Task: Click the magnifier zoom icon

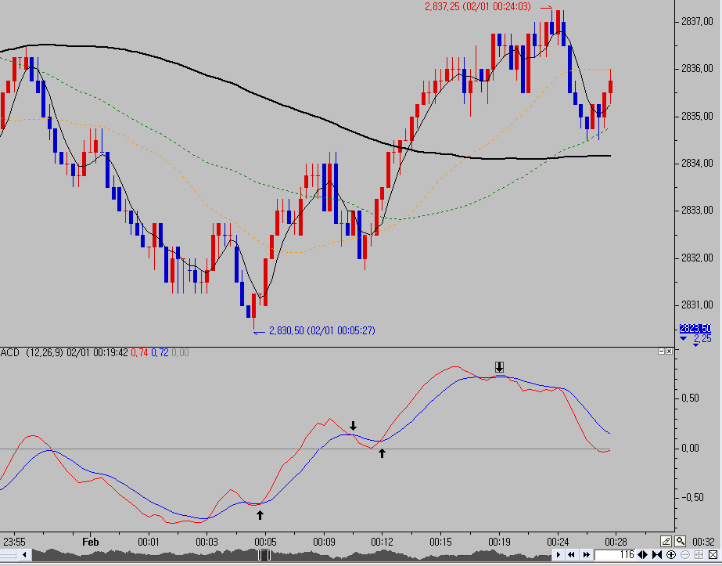Action: pos(680,541)
